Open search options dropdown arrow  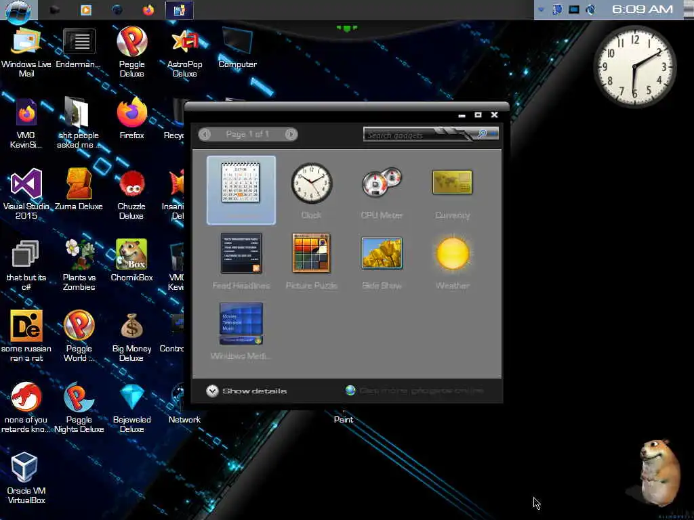point(493,133)
